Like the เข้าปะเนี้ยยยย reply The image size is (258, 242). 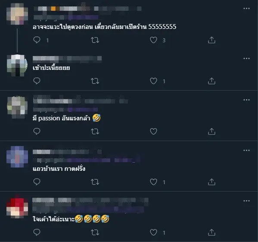click(x=153, y=81)
